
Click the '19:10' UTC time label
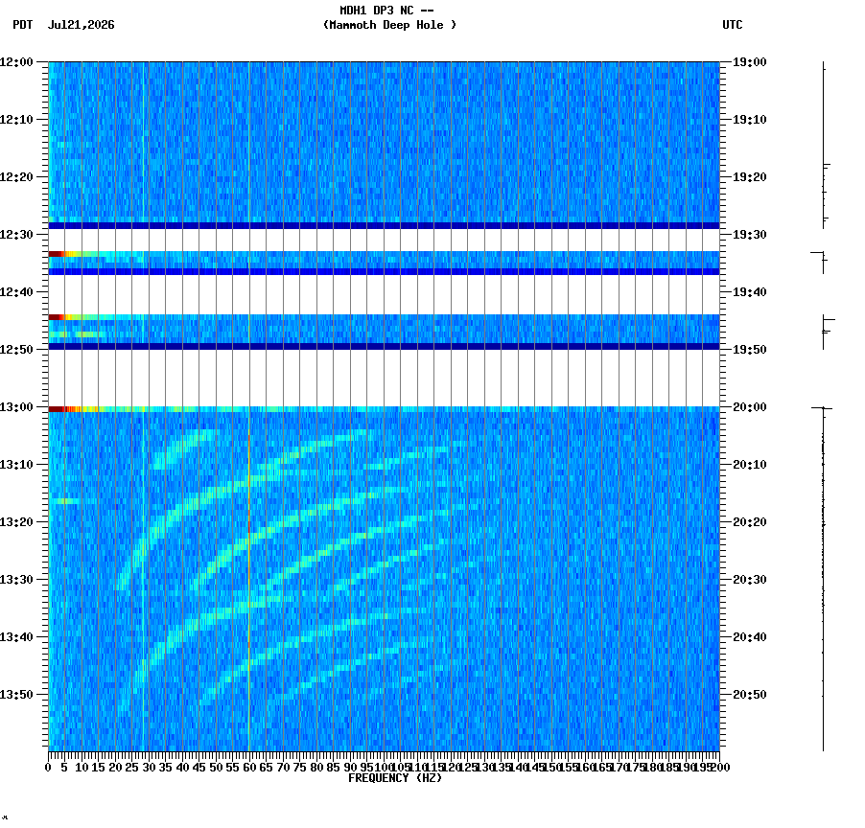coord(750,120)
